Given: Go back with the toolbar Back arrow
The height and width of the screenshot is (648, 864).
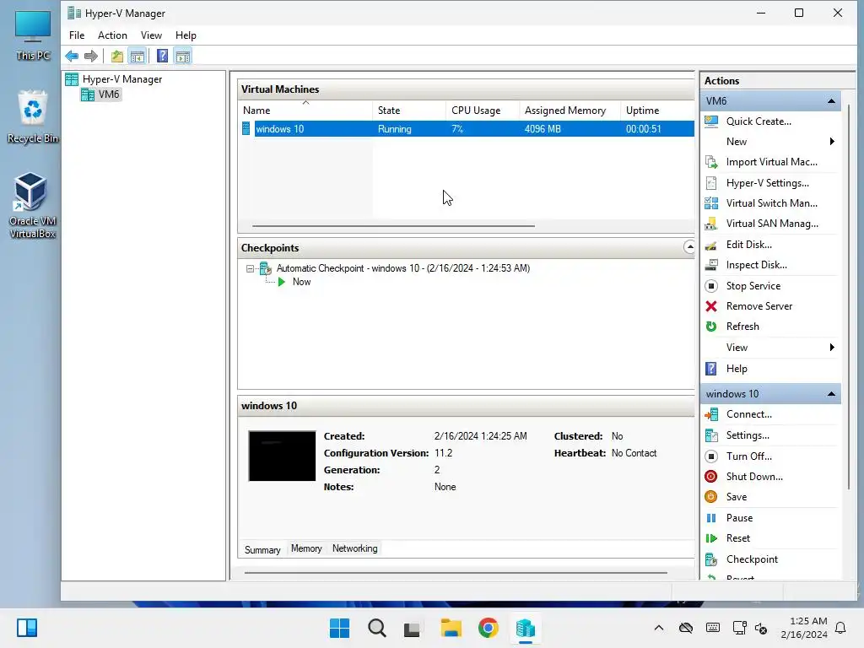Looking at the screenshot, I should coord(72,56).
